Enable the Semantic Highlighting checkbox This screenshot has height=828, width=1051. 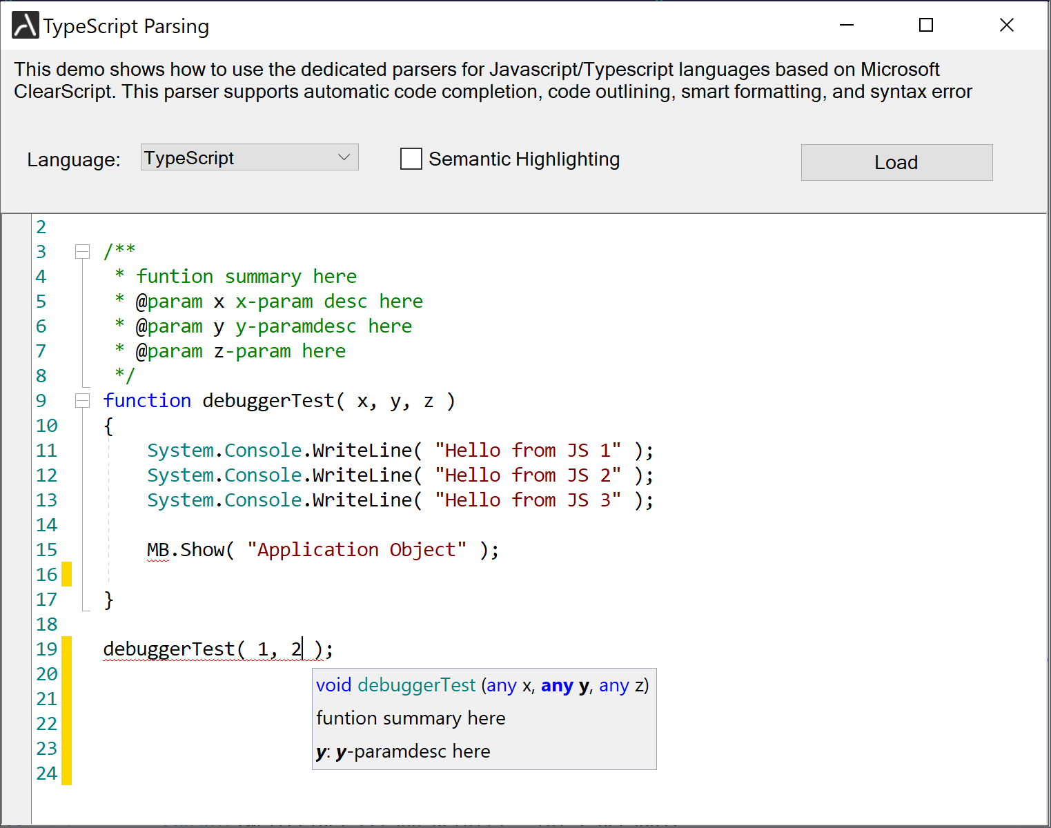(x=411, y=159)
